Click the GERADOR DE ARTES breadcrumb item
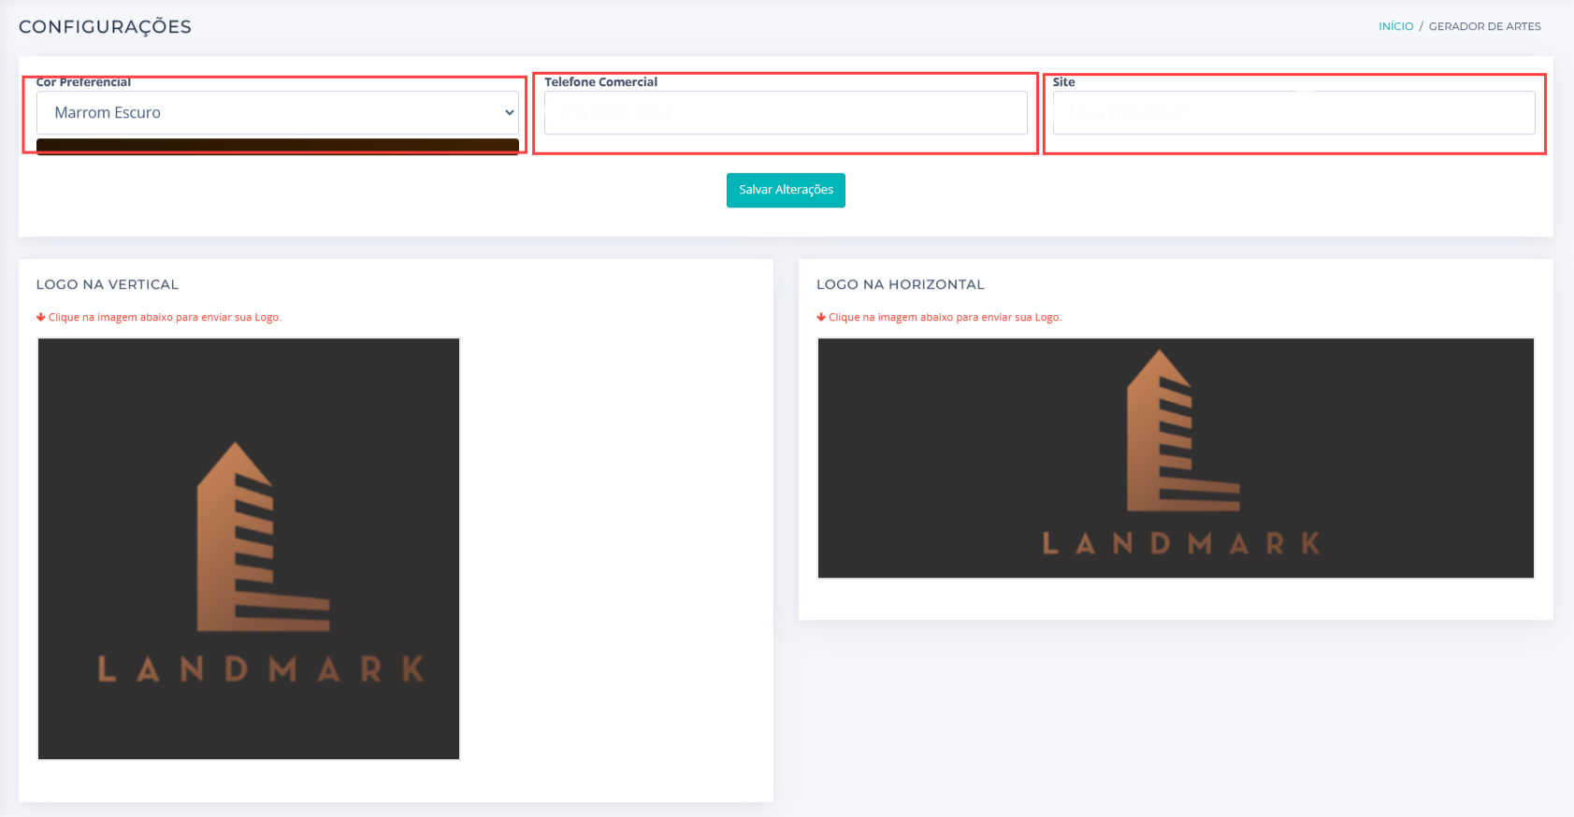This screenshot has height=817, width=1574. tap(1484, 26)
